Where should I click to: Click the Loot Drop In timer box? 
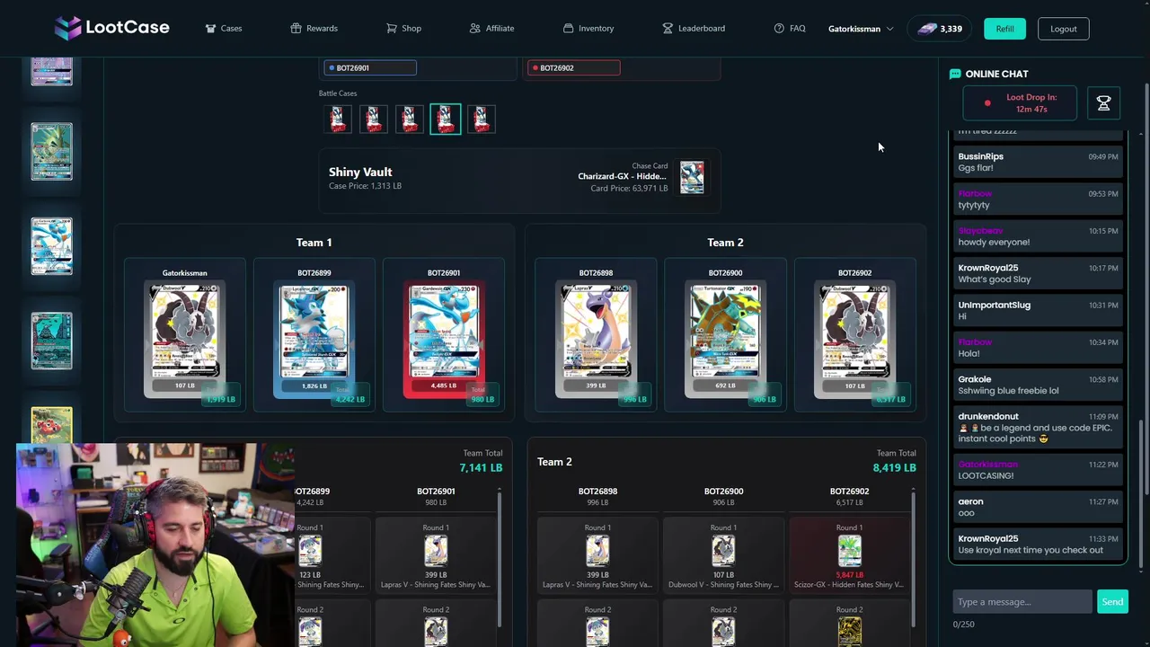(x=1020, y=103)
